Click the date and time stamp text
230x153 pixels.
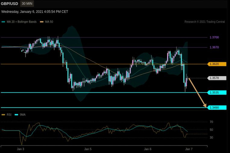(35, 12)
